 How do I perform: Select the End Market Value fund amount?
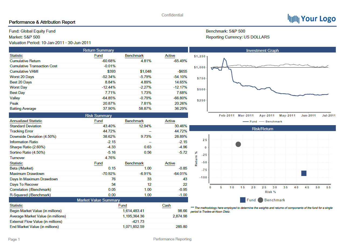(x=133, y=227)
